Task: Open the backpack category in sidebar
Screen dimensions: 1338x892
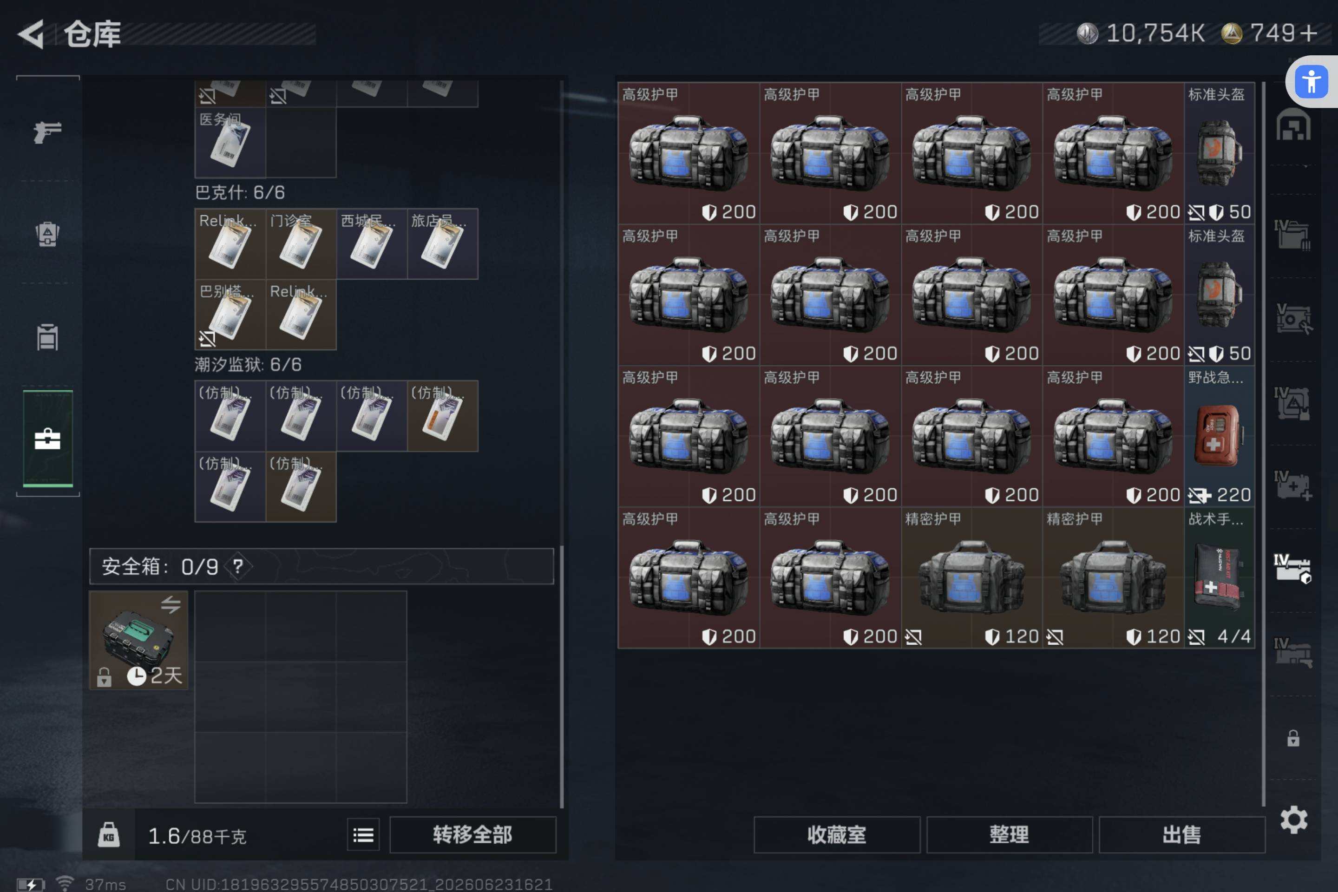Action: pos(47,234)
